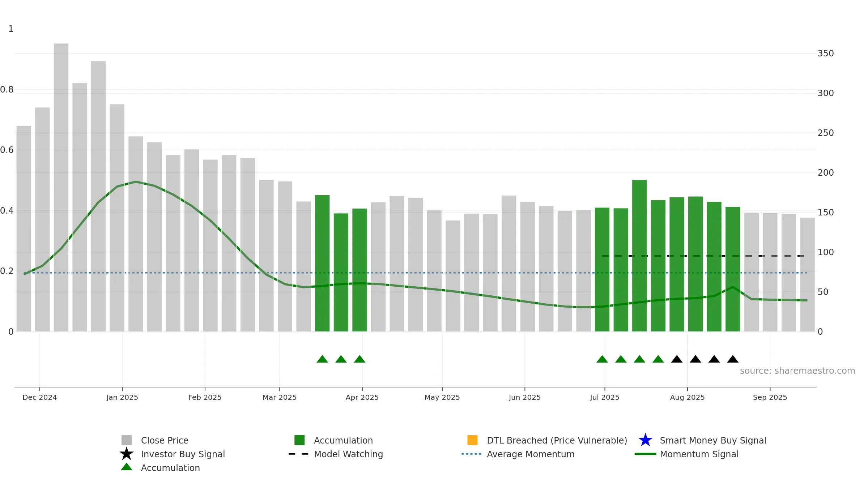Click the Jan 2025 x-axis label
This screenshot has height=488, width=868.
coord(122,397)
